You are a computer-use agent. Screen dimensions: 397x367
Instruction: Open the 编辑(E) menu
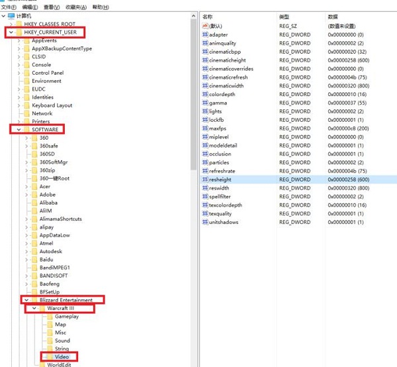(28, 6)
